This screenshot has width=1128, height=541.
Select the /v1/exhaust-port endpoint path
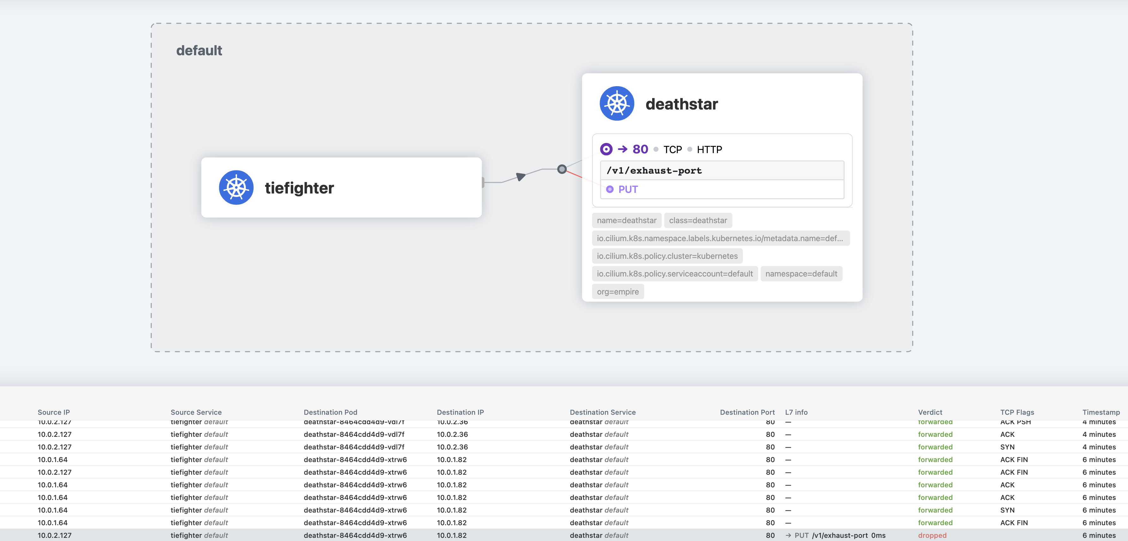(x=654, y=170)
